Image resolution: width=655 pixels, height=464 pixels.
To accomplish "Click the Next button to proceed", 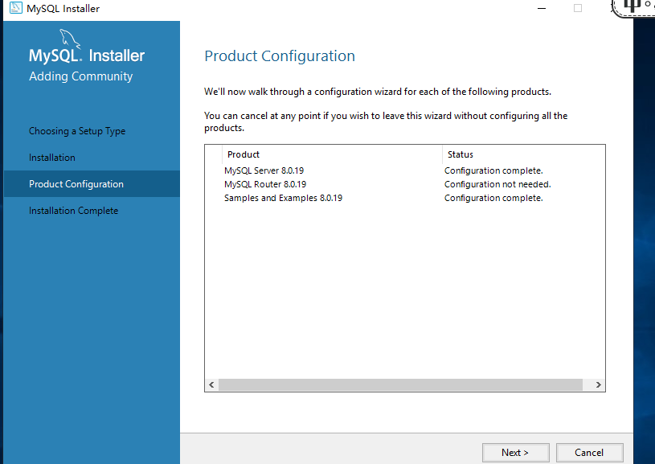I will click(x=515, y=452).
